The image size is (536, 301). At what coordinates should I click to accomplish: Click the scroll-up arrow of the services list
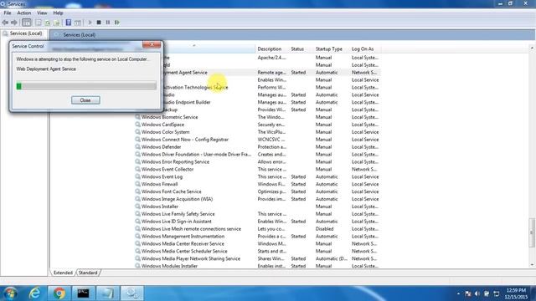tap(532, 48)
